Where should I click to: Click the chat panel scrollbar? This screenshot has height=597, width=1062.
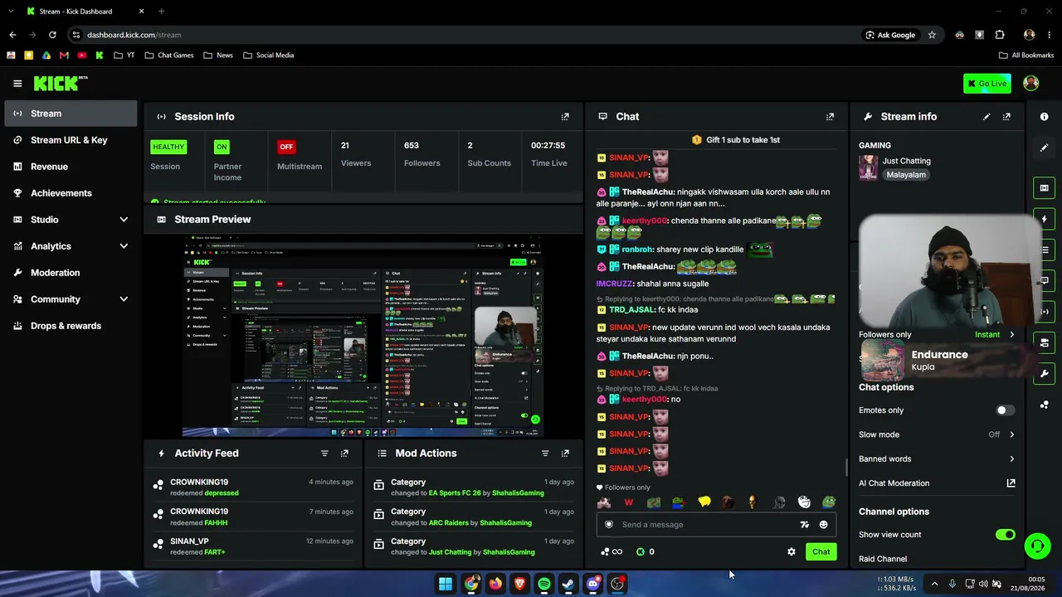(x=846, y=467)
